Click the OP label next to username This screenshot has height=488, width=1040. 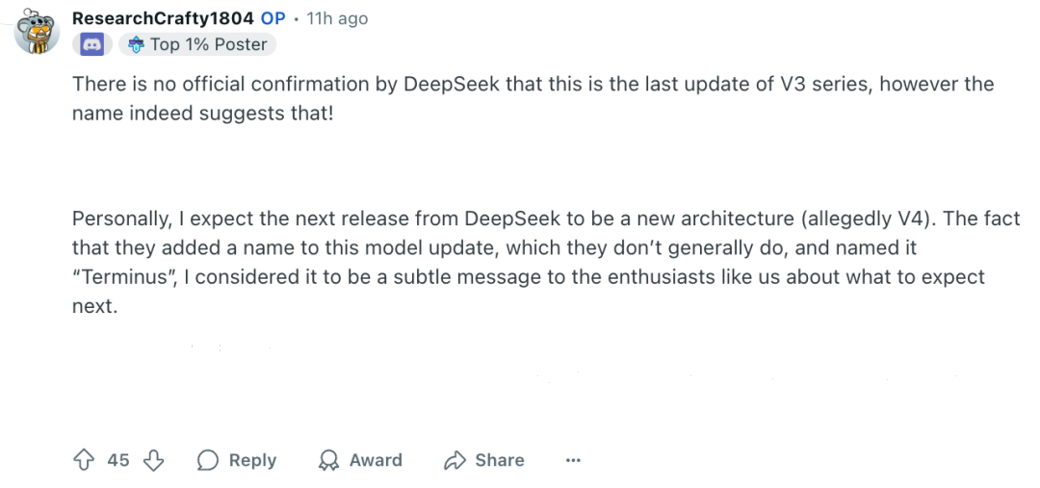(x=273, y=18)
